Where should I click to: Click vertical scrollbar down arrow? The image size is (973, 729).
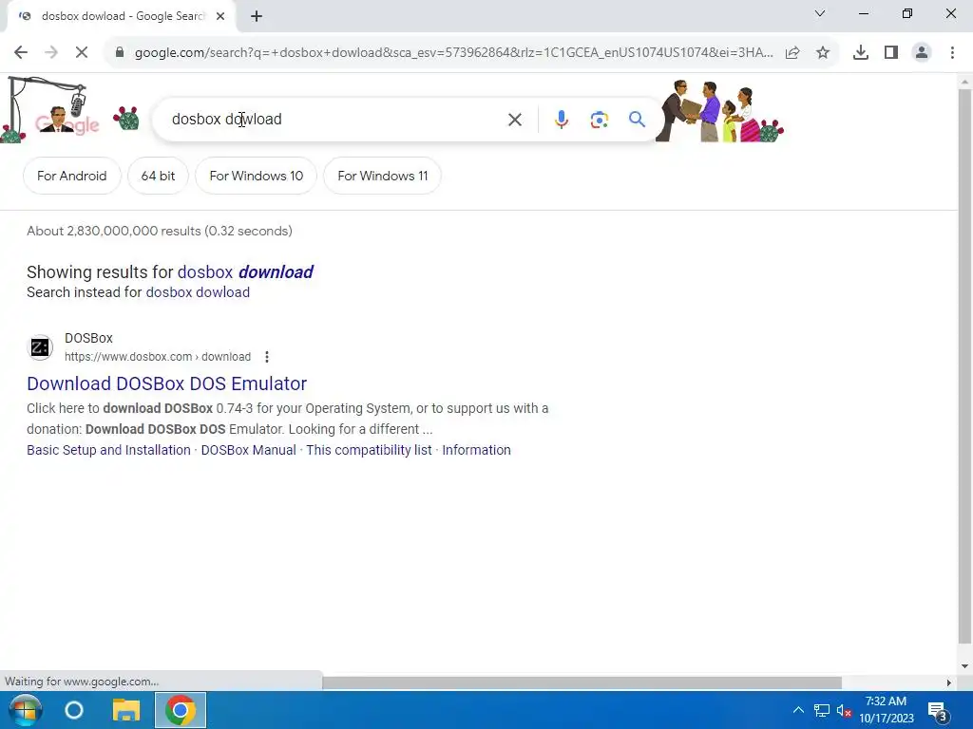pos(964,666)
